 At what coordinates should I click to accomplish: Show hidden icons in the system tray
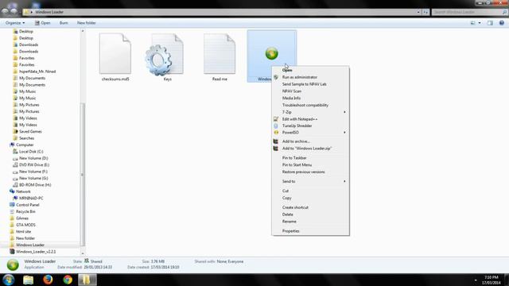(476, 280)
